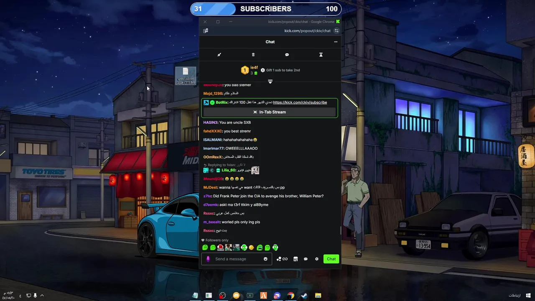Open File Explorer from the taskbar
This screenshot has width=535, height=301.
(x=318, y=296)
